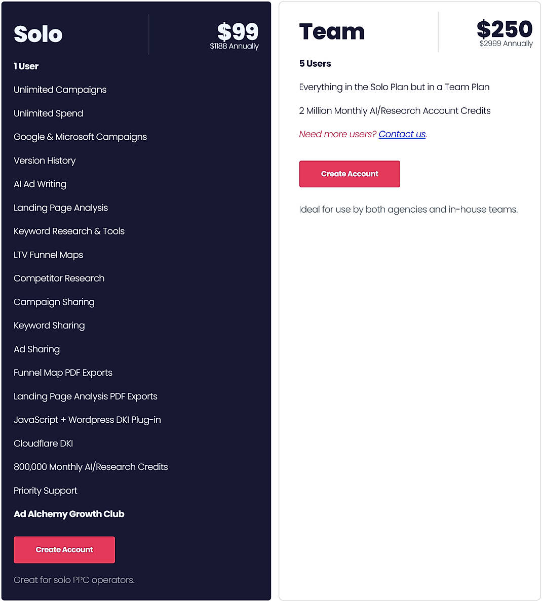Click the Keyword Research & Tools feature entry

click(x=69, y=231)
